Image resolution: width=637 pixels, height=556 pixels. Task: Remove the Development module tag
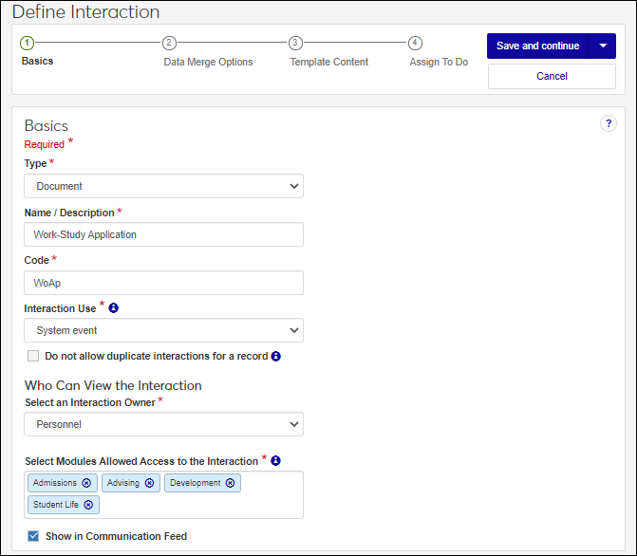coord(231,483)
